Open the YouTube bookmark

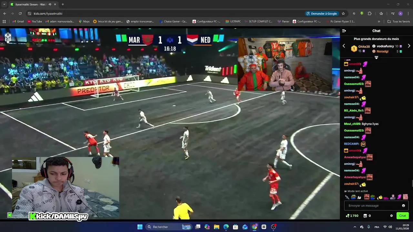[x=35, y=22]
